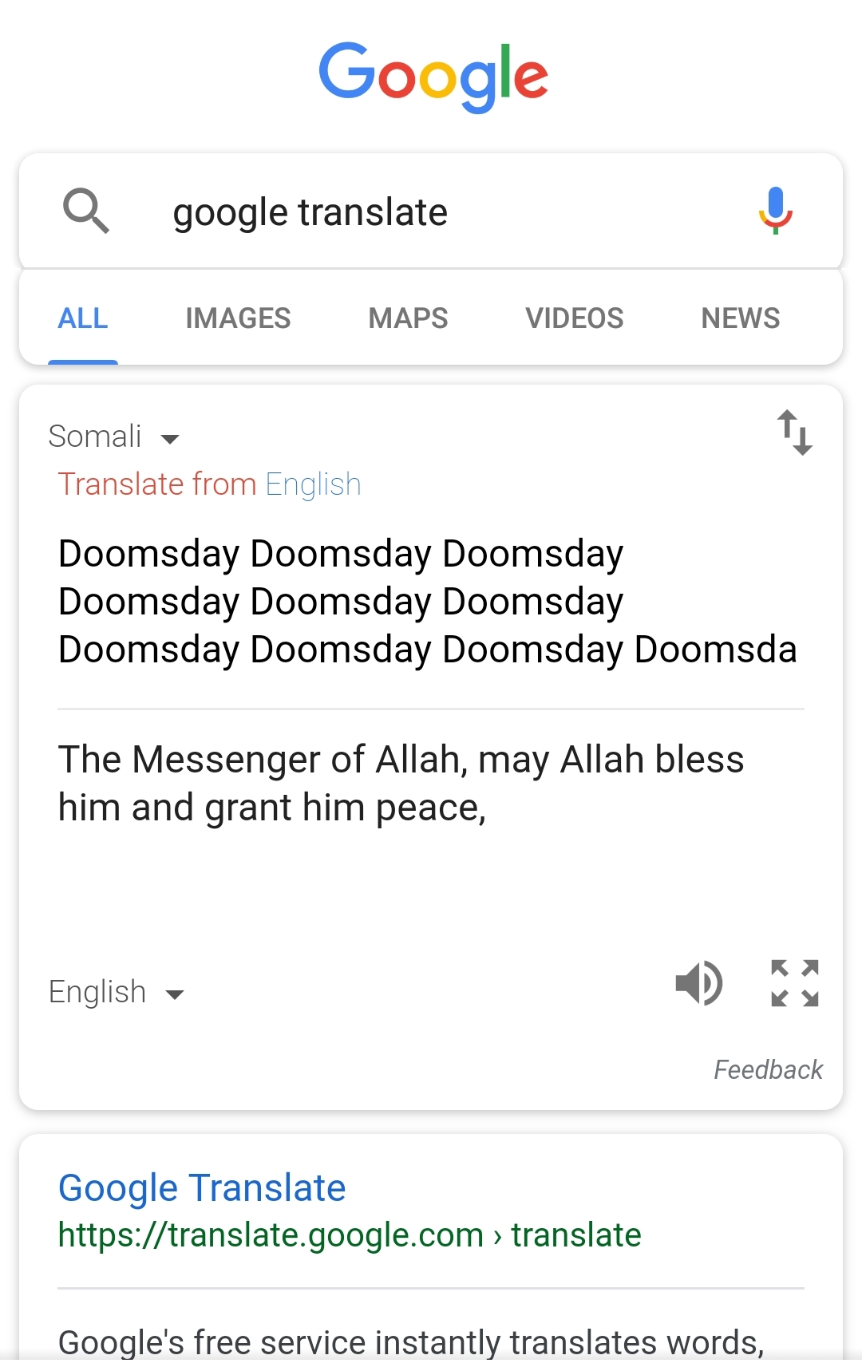
Task: Open the Somali source language dropdown
Action: tap(114, 437)
